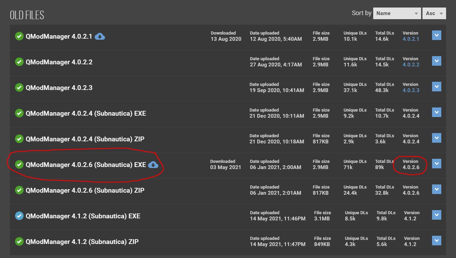
Task: Click upload date 14 May 2021, 11:47PM
Action: [x=278, y=244]
